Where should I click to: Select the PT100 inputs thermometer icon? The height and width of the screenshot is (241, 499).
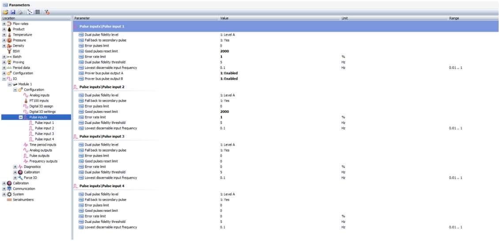pos(26,100)
